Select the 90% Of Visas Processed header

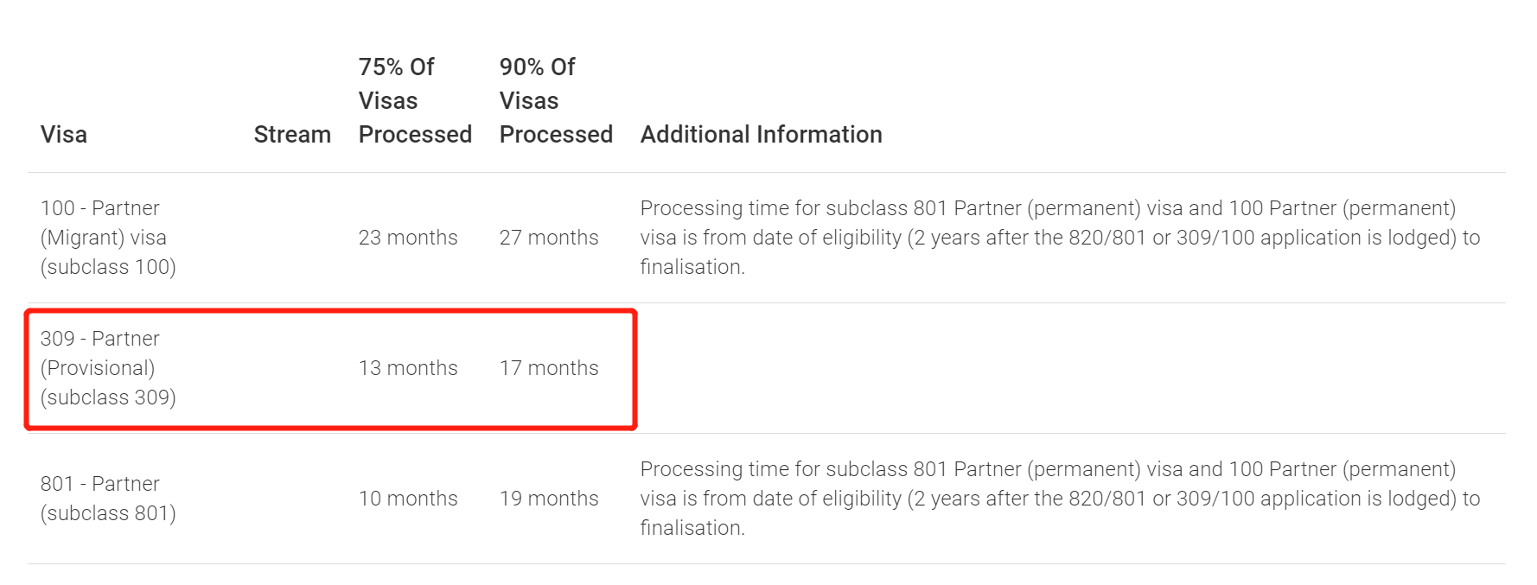(x=556, y=101)
